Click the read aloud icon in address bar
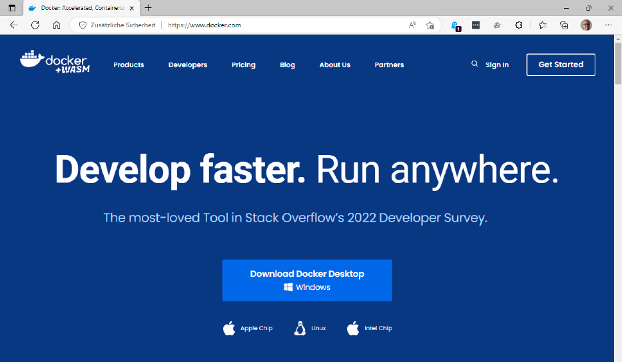 coord(412,25)
